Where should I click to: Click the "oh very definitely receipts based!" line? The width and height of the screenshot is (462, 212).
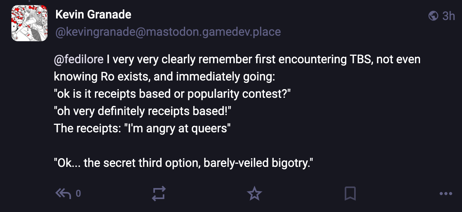[x=142, y=111]
